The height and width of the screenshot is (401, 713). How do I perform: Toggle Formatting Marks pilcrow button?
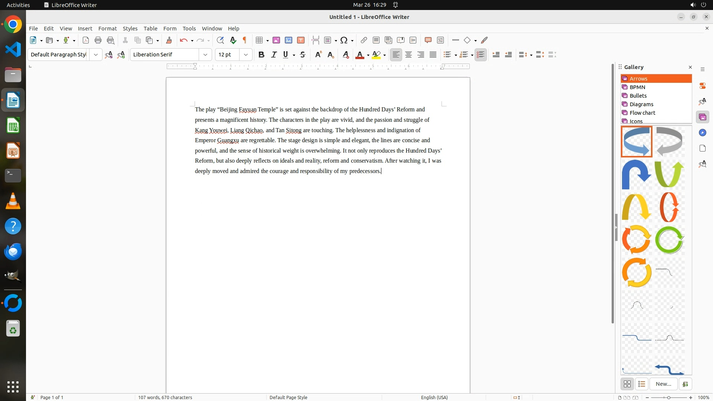point(245,40)
